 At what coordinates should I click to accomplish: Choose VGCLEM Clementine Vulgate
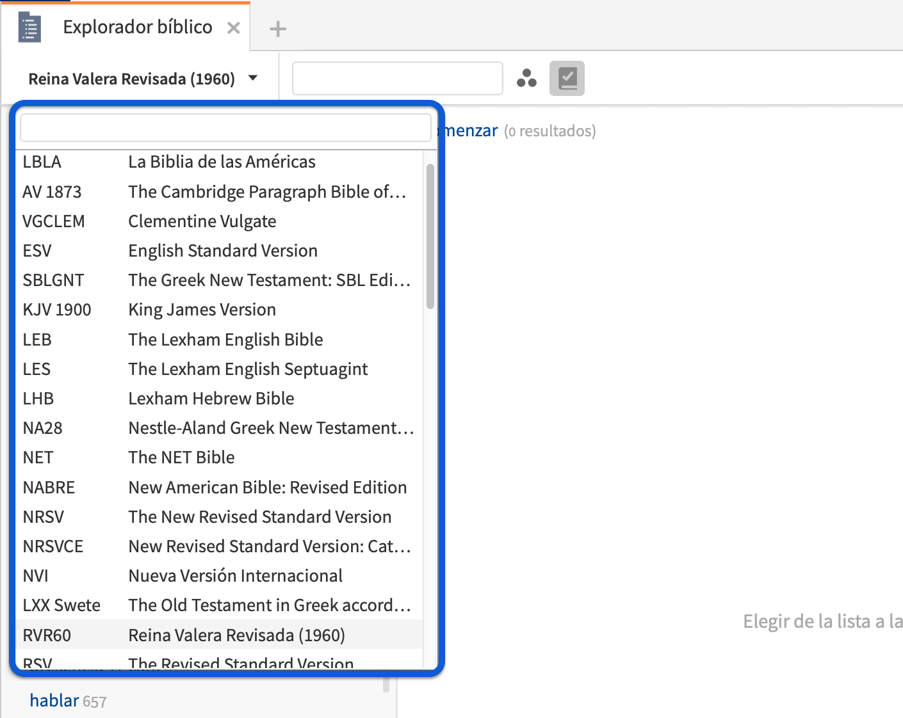click(x=219, y=221)
